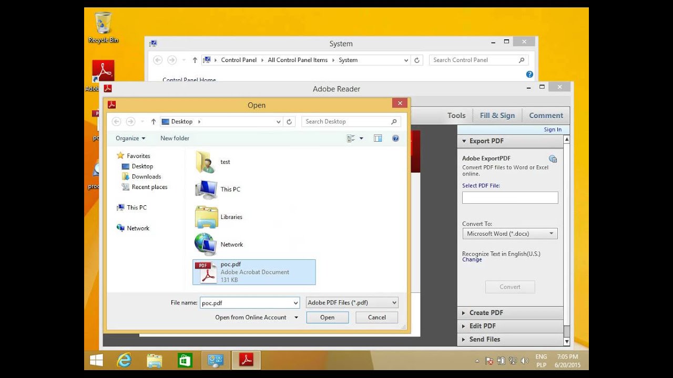The height and width of the screenshot is (378, 673).
Task: Select the Network icon in file list
Action: 206,245
